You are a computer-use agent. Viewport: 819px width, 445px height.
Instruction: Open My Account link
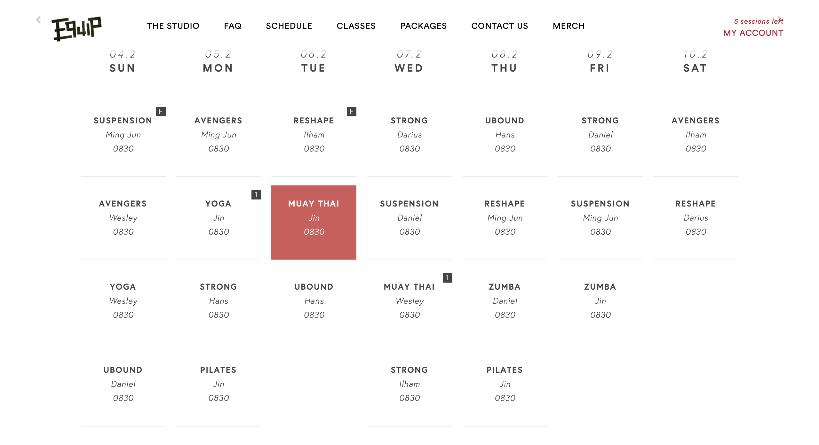(753, 33)
